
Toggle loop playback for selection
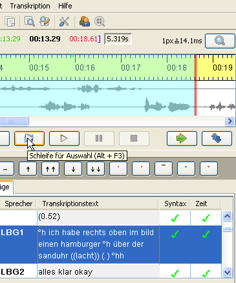(x=29, y=138)
